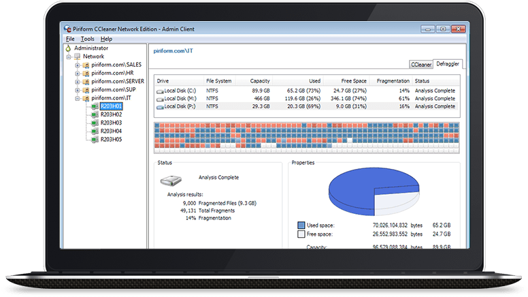Select the Administrator tree item
Image resolution: width=528 pixels, height=297 pixels.
point(91,48)
